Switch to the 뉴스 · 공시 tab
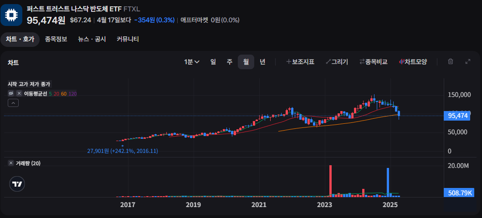The image size is (482, 218). [92, 39]
